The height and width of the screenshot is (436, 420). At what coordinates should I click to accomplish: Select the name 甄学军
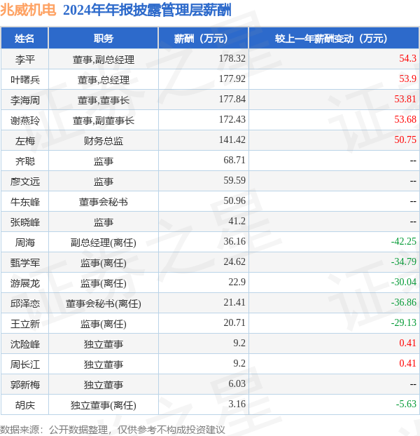point(24,262)
